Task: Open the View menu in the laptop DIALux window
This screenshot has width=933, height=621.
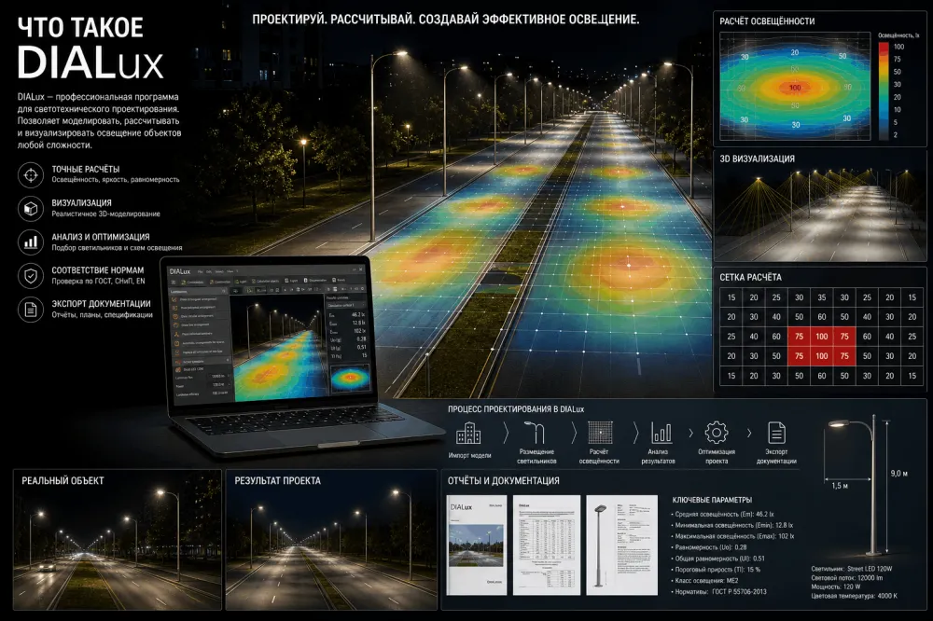Action: pyautogui.click(x=230, y=271)
